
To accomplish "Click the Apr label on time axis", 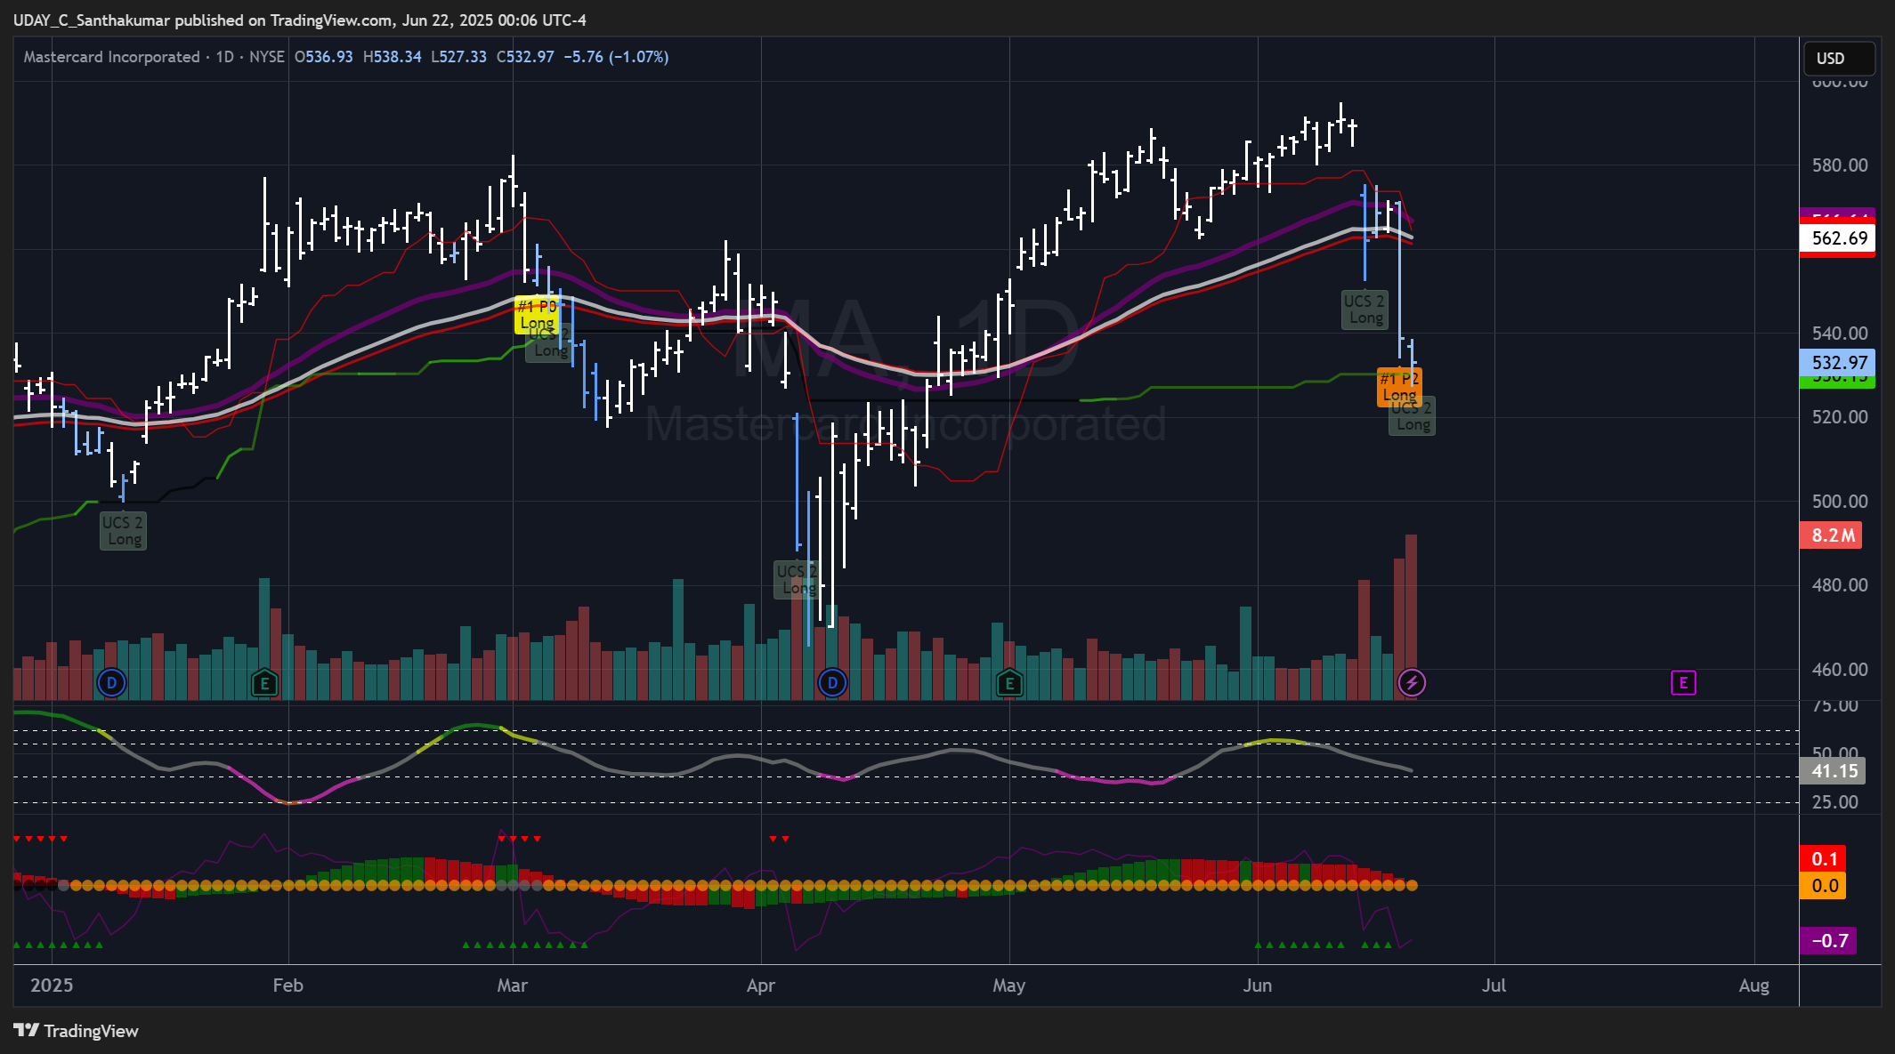I will [760, 986].
